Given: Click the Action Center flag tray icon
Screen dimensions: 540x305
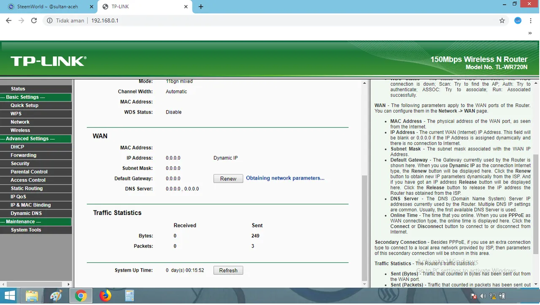Looking at the screenshot, I should (x=474, y=296).
